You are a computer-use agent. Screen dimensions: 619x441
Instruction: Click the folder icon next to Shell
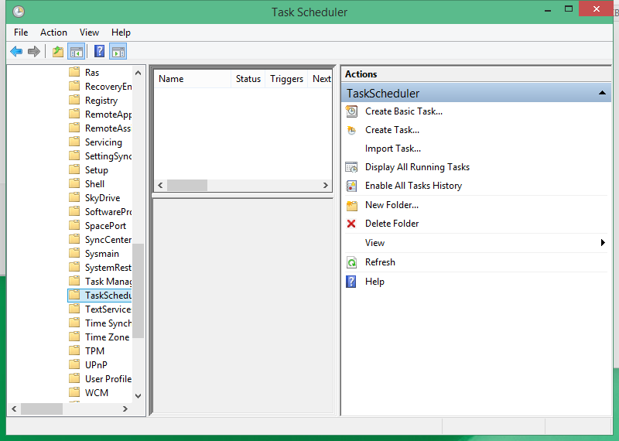[x=74, y=183]
